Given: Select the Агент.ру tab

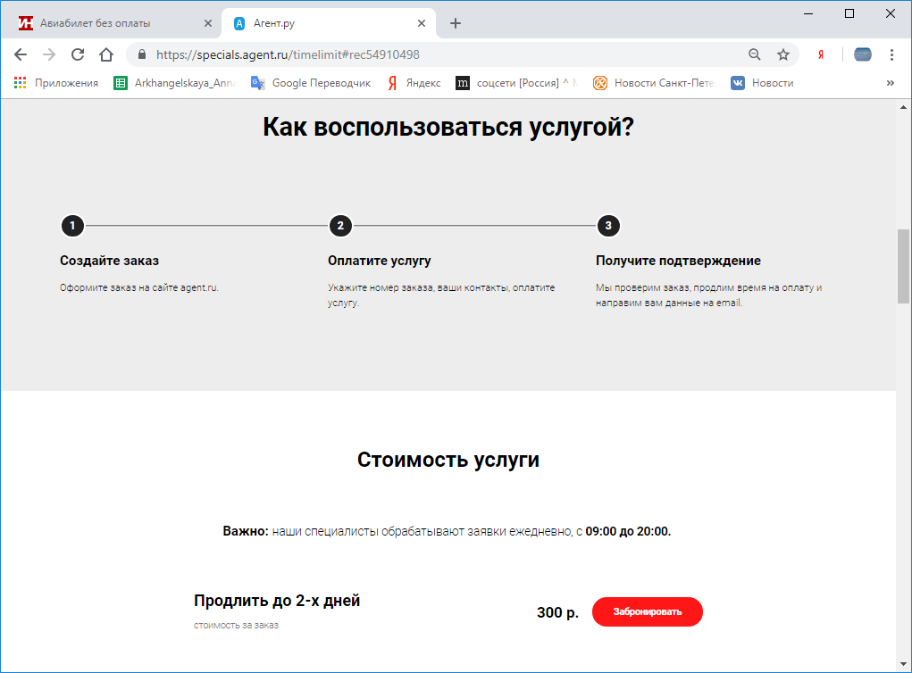Looking at the screenshot, I should 322,23.
